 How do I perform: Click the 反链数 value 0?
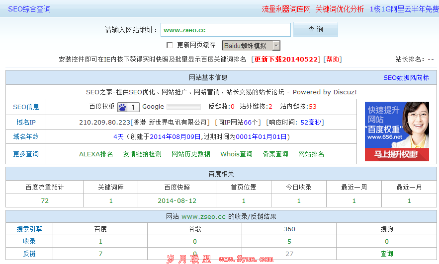(x=233, y=106)
